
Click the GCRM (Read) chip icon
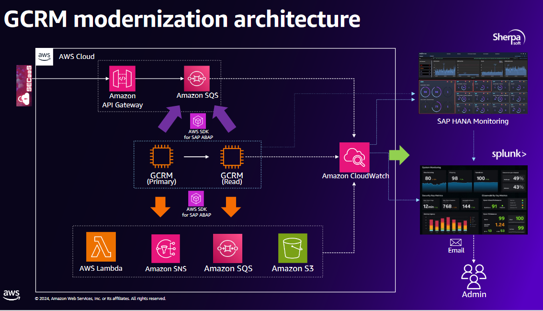pyautogui.click(x=232, y=157)
